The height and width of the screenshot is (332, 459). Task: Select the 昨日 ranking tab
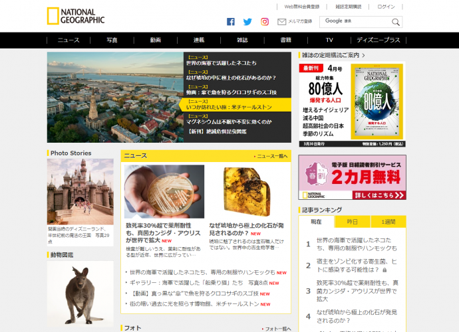click(x=352, y=222)
